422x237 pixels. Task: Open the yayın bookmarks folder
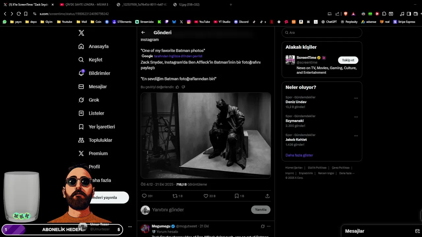tap(16, 22)
